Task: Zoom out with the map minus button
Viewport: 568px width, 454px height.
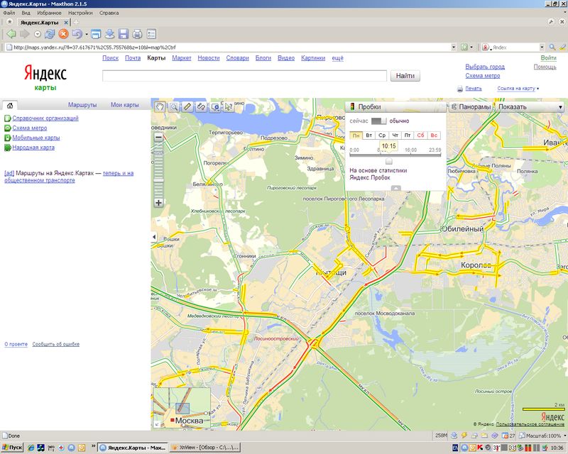Action: coord(158,138)
